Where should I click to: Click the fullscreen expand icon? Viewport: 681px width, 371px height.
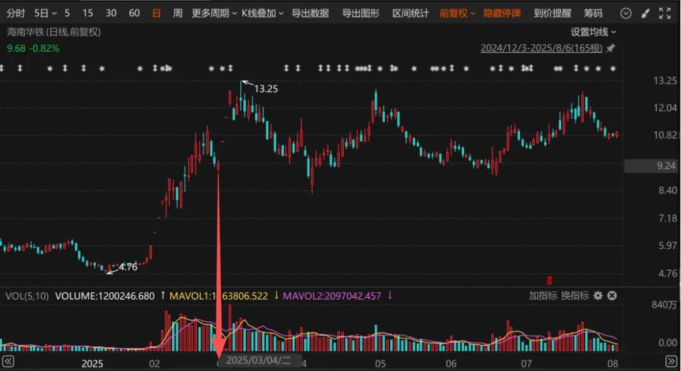[x=663, y=13]
